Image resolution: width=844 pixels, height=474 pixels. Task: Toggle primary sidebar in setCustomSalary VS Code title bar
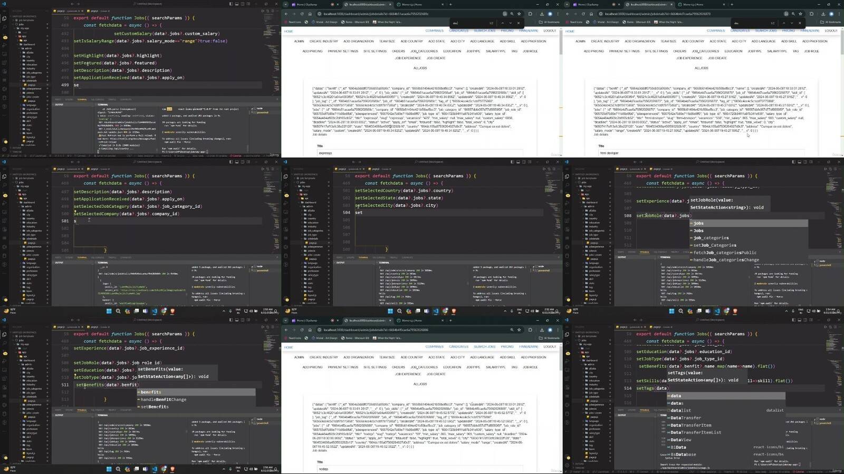[x=231, y=4]
